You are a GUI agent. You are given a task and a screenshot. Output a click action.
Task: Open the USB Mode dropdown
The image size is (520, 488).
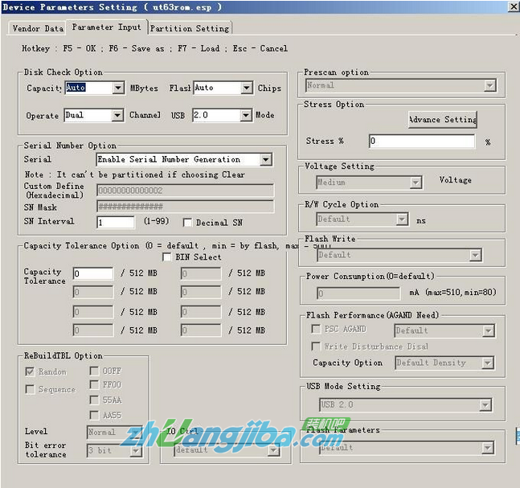point(246,116)
